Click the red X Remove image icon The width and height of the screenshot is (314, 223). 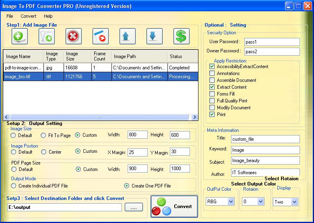click(73, 36)
